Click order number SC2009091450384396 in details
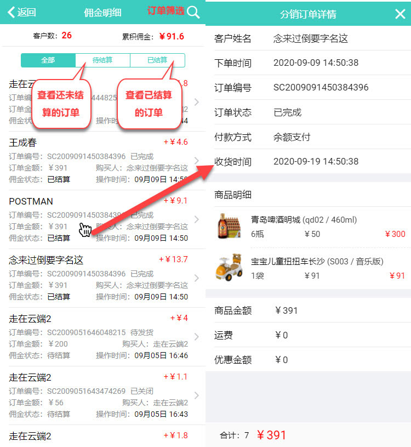Image resolution: width=411 pixels, height=447 pixels. pos(321,88)
